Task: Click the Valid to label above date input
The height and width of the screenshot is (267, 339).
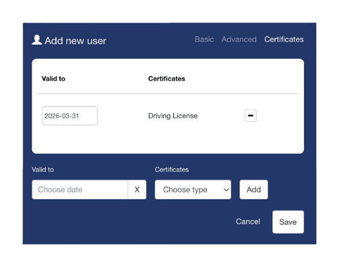Action: [42, 169]
